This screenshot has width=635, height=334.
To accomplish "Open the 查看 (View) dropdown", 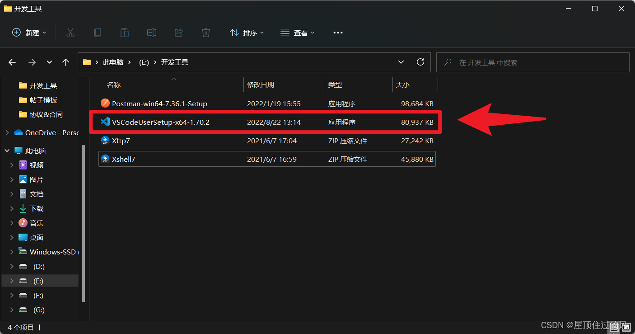I will pos(298,33).
